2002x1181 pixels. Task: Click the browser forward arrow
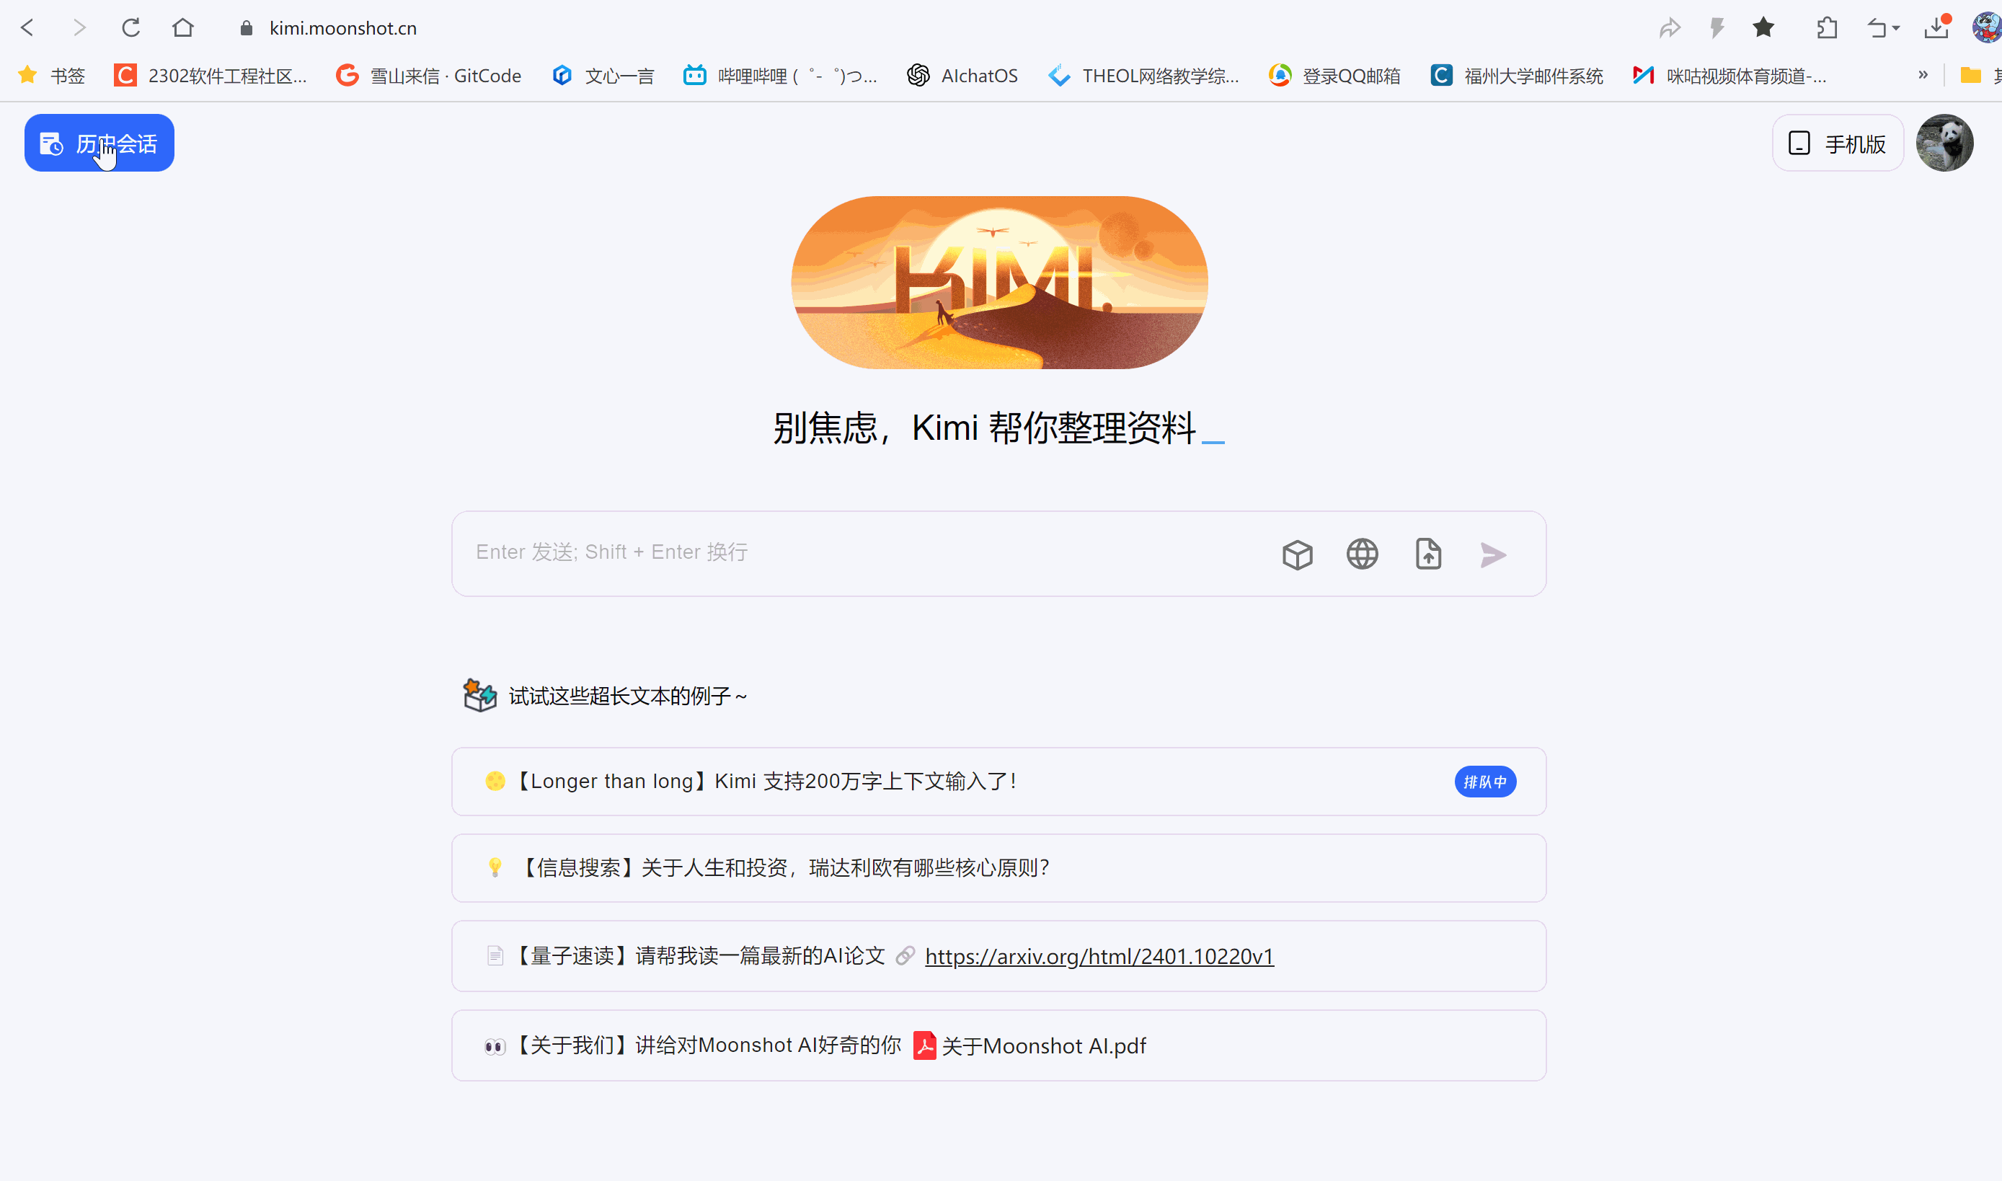[79, 29]
